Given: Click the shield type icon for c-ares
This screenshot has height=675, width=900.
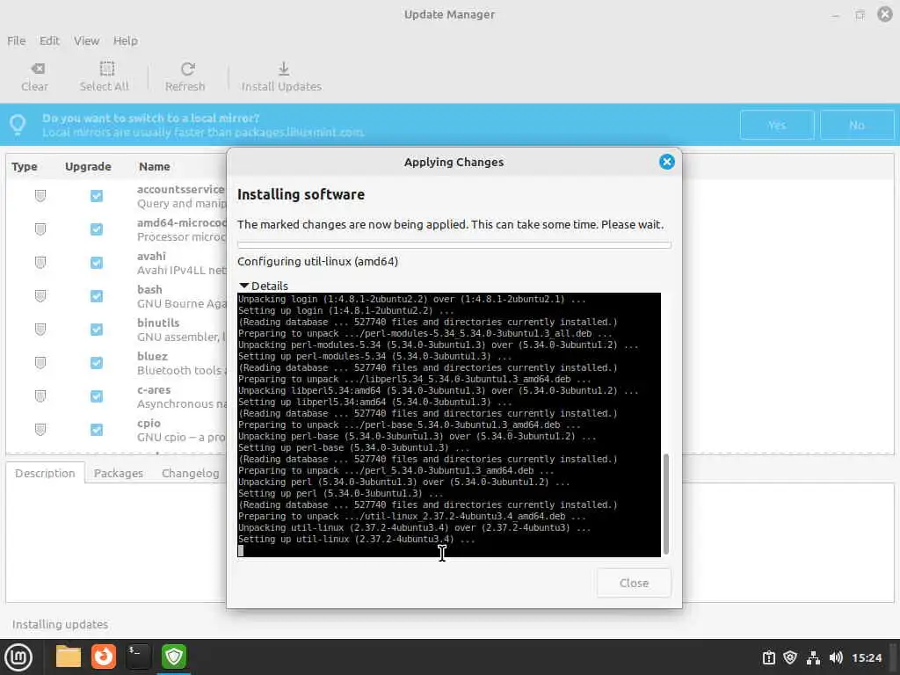Looking at the screenshot, I should tap(40, 396).
